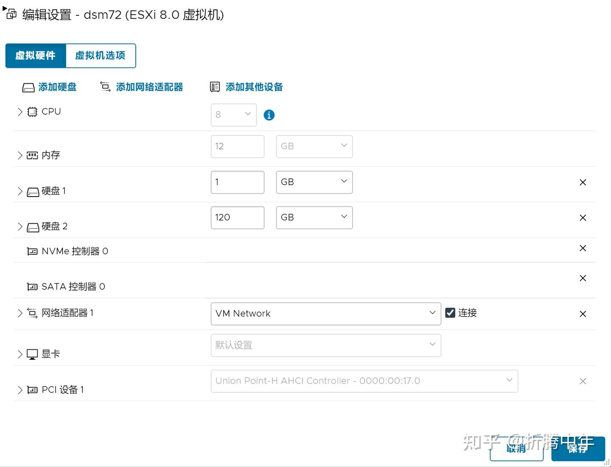Delete NVMe 控制器 0 using X icon
Image resolution: width=611 pixels, height=467 pixels.
click(583, 248)
